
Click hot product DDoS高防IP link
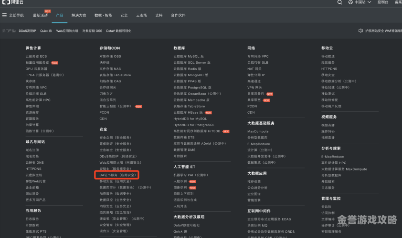pos(27,31)
